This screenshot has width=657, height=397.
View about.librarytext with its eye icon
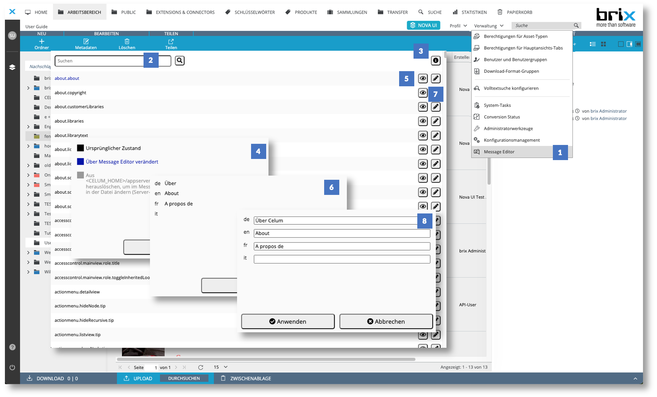(x=423, y=135)
